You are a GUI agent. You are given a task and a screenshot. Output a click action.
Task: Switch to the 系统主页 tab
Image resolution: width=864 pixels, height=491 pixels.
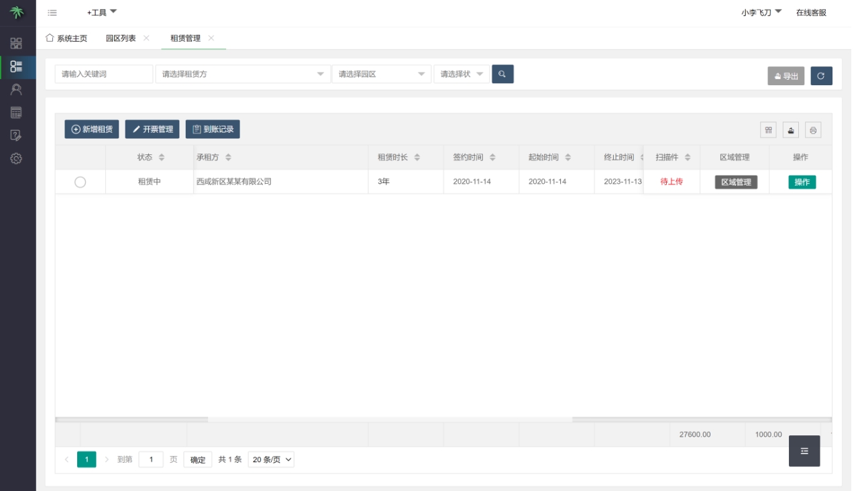66,38
